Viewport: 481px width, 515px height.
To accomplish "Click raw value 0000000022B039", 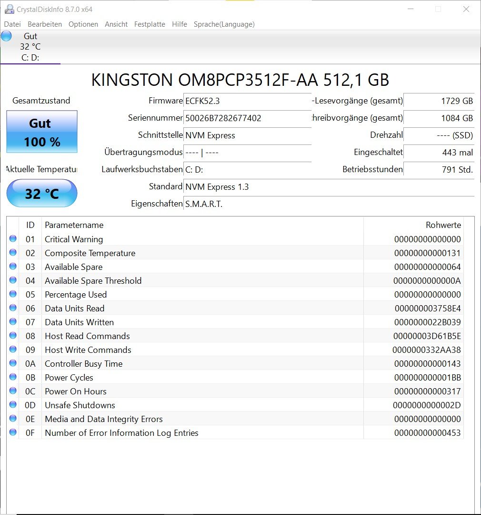I will 428,322.
